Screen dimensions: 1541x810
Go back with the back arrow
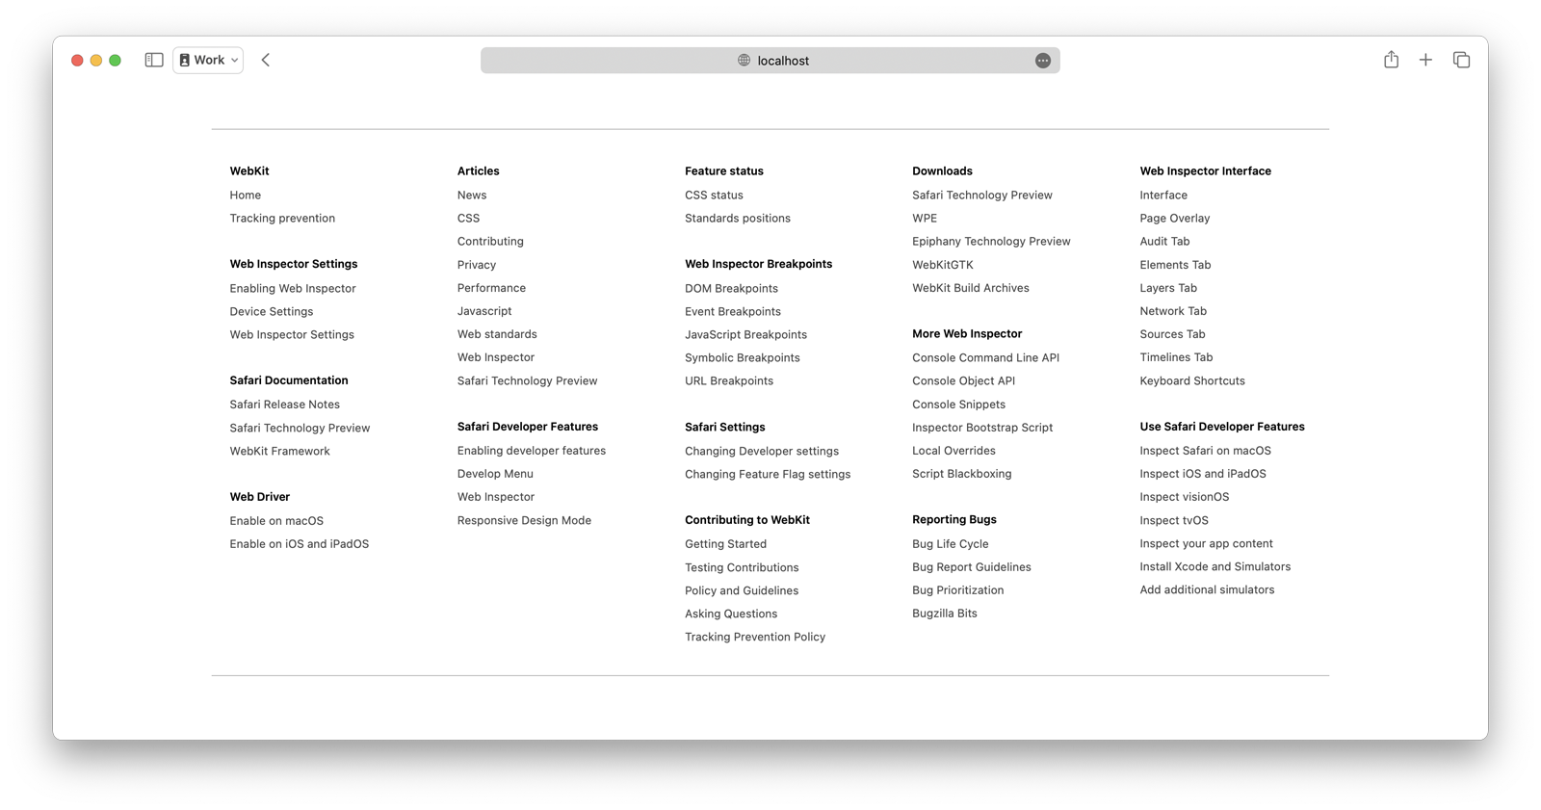266,60
